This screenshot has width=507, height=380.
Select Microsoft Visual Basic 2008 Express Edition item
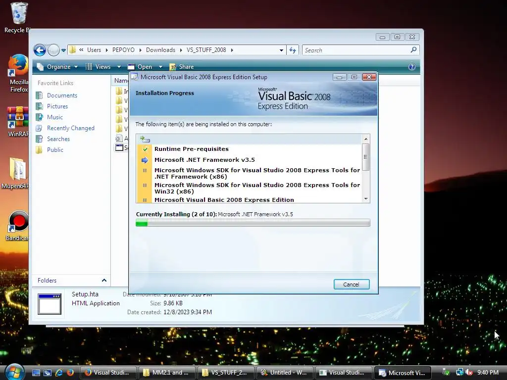[224, 200]
